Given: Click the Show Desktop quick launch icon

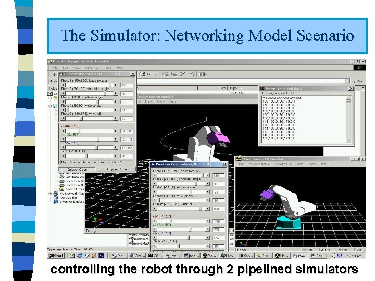Looking at the screenshot, I should point(72,256).
